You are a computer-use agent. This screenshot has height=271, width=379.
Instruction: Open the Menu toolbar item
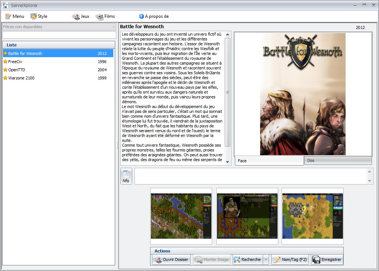15,16
